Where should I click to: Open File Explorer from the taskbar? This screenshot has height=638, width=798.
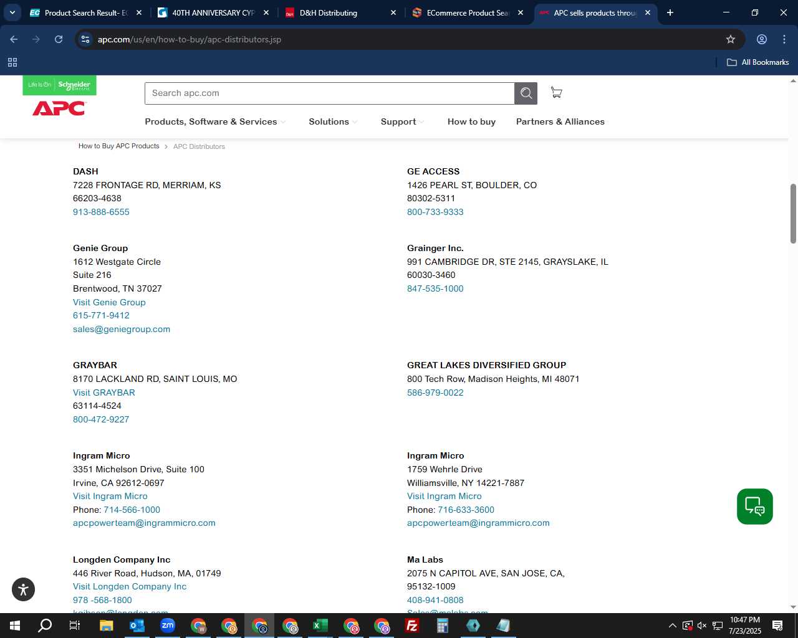(106, 626)
